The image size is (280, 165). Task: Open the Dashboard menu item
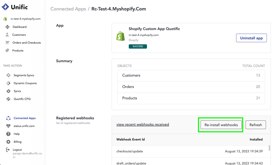click(20, 27)
